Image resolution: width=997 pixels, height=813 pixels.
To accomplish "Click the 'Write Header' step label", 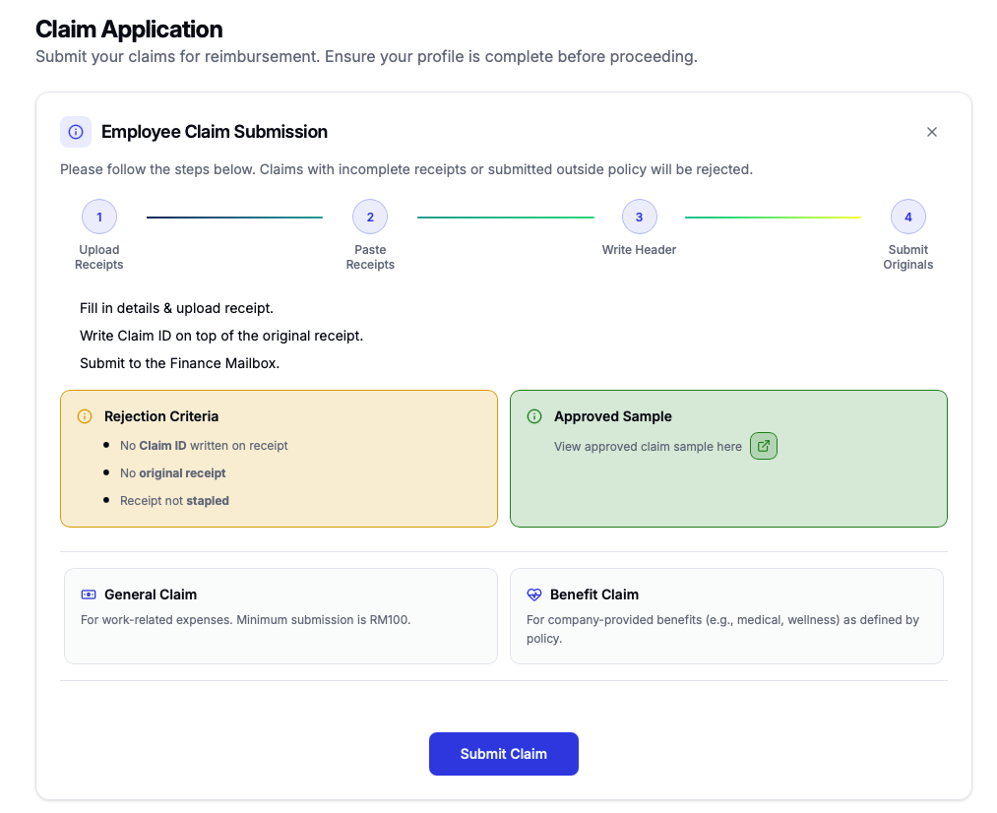I will coord(639,250).
